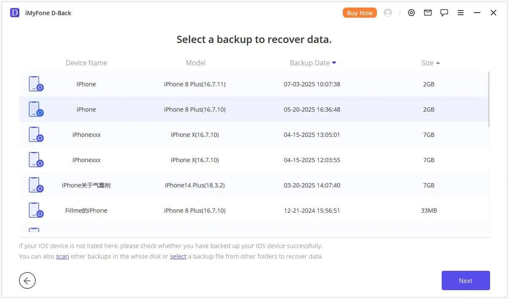Open the feedback chat bubble icon

(x=444, y=13)
